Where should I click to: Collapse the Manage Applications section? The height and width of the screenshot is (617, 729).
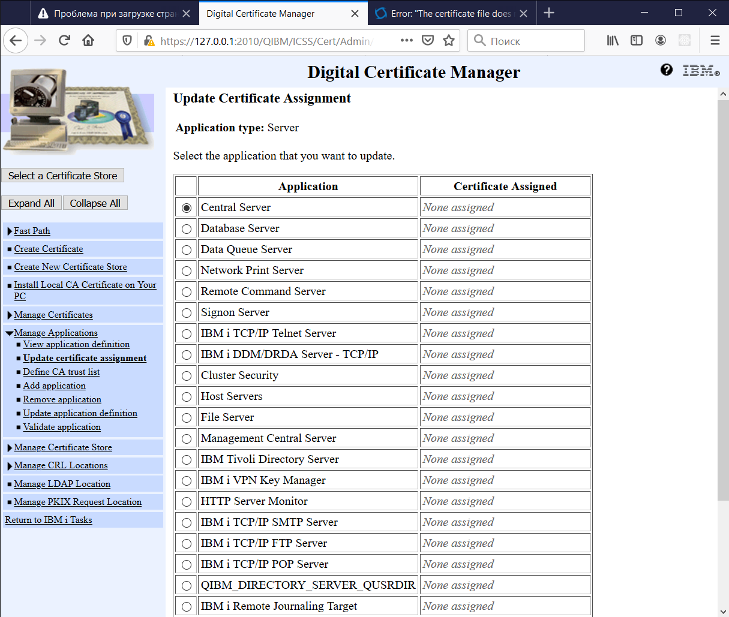[10, 333]
